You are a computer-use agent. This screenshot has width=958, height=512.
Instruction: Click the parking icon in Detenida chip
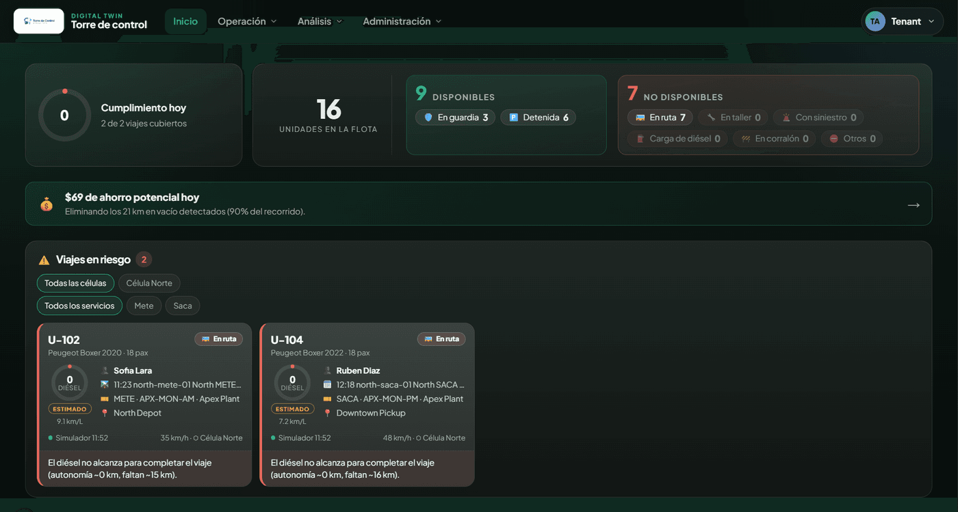coord(514,118)
